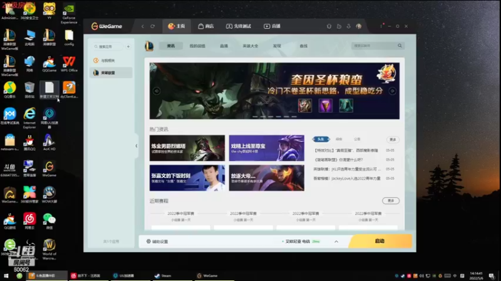Click the app search field in sidebar
This screenshot has height=281, width=501.
coord(108,46)
